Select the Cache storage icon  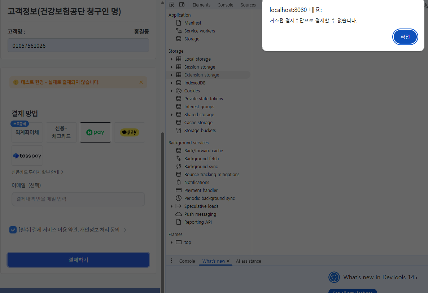click(x=179, y=122)
